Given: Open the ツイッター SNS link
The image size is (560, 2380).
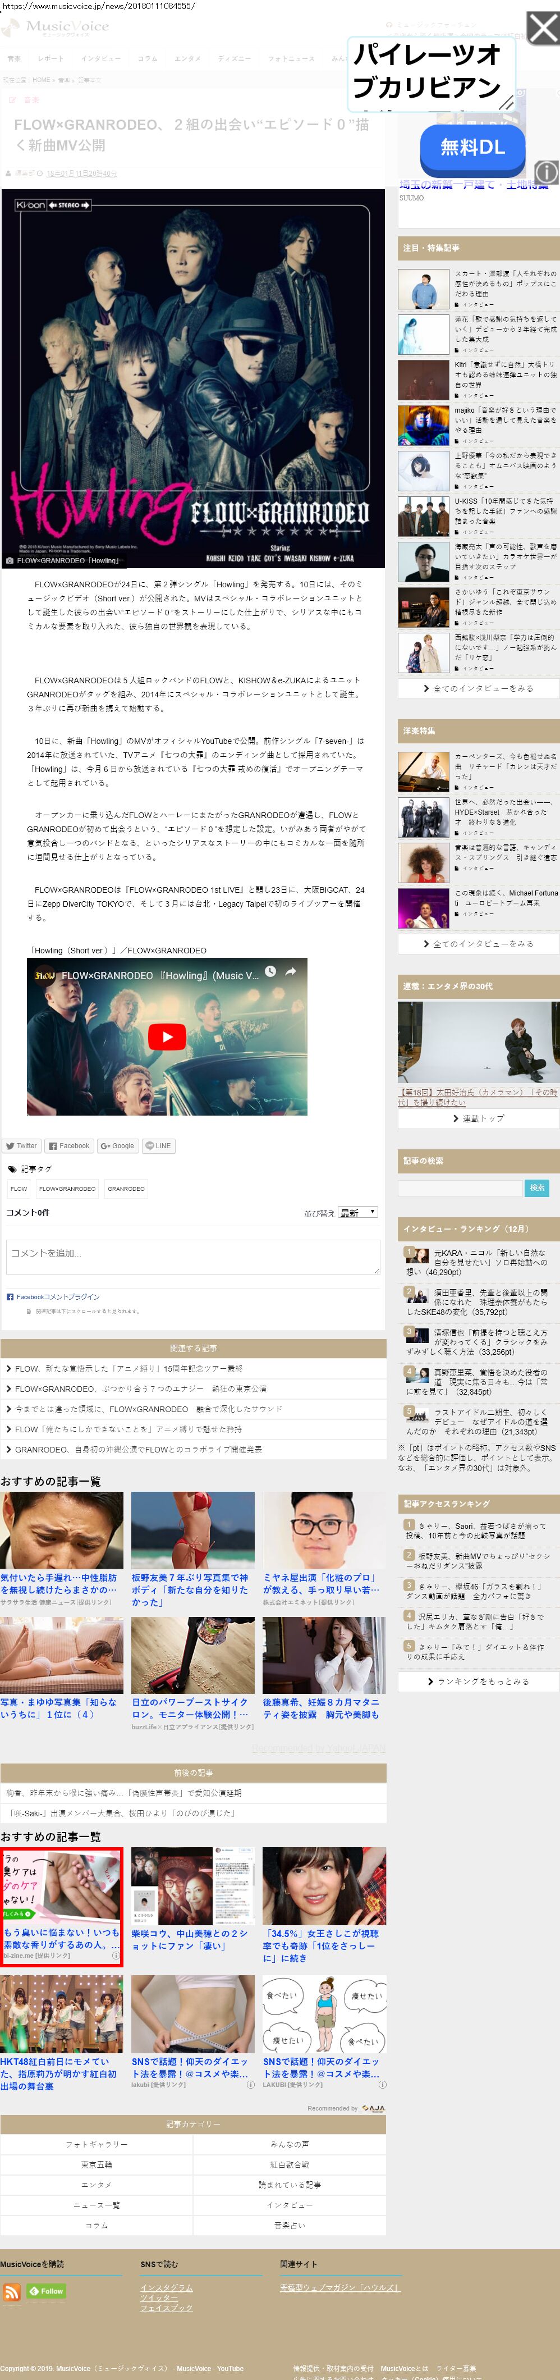Looking at the screenshot, I should point(159,2297).
